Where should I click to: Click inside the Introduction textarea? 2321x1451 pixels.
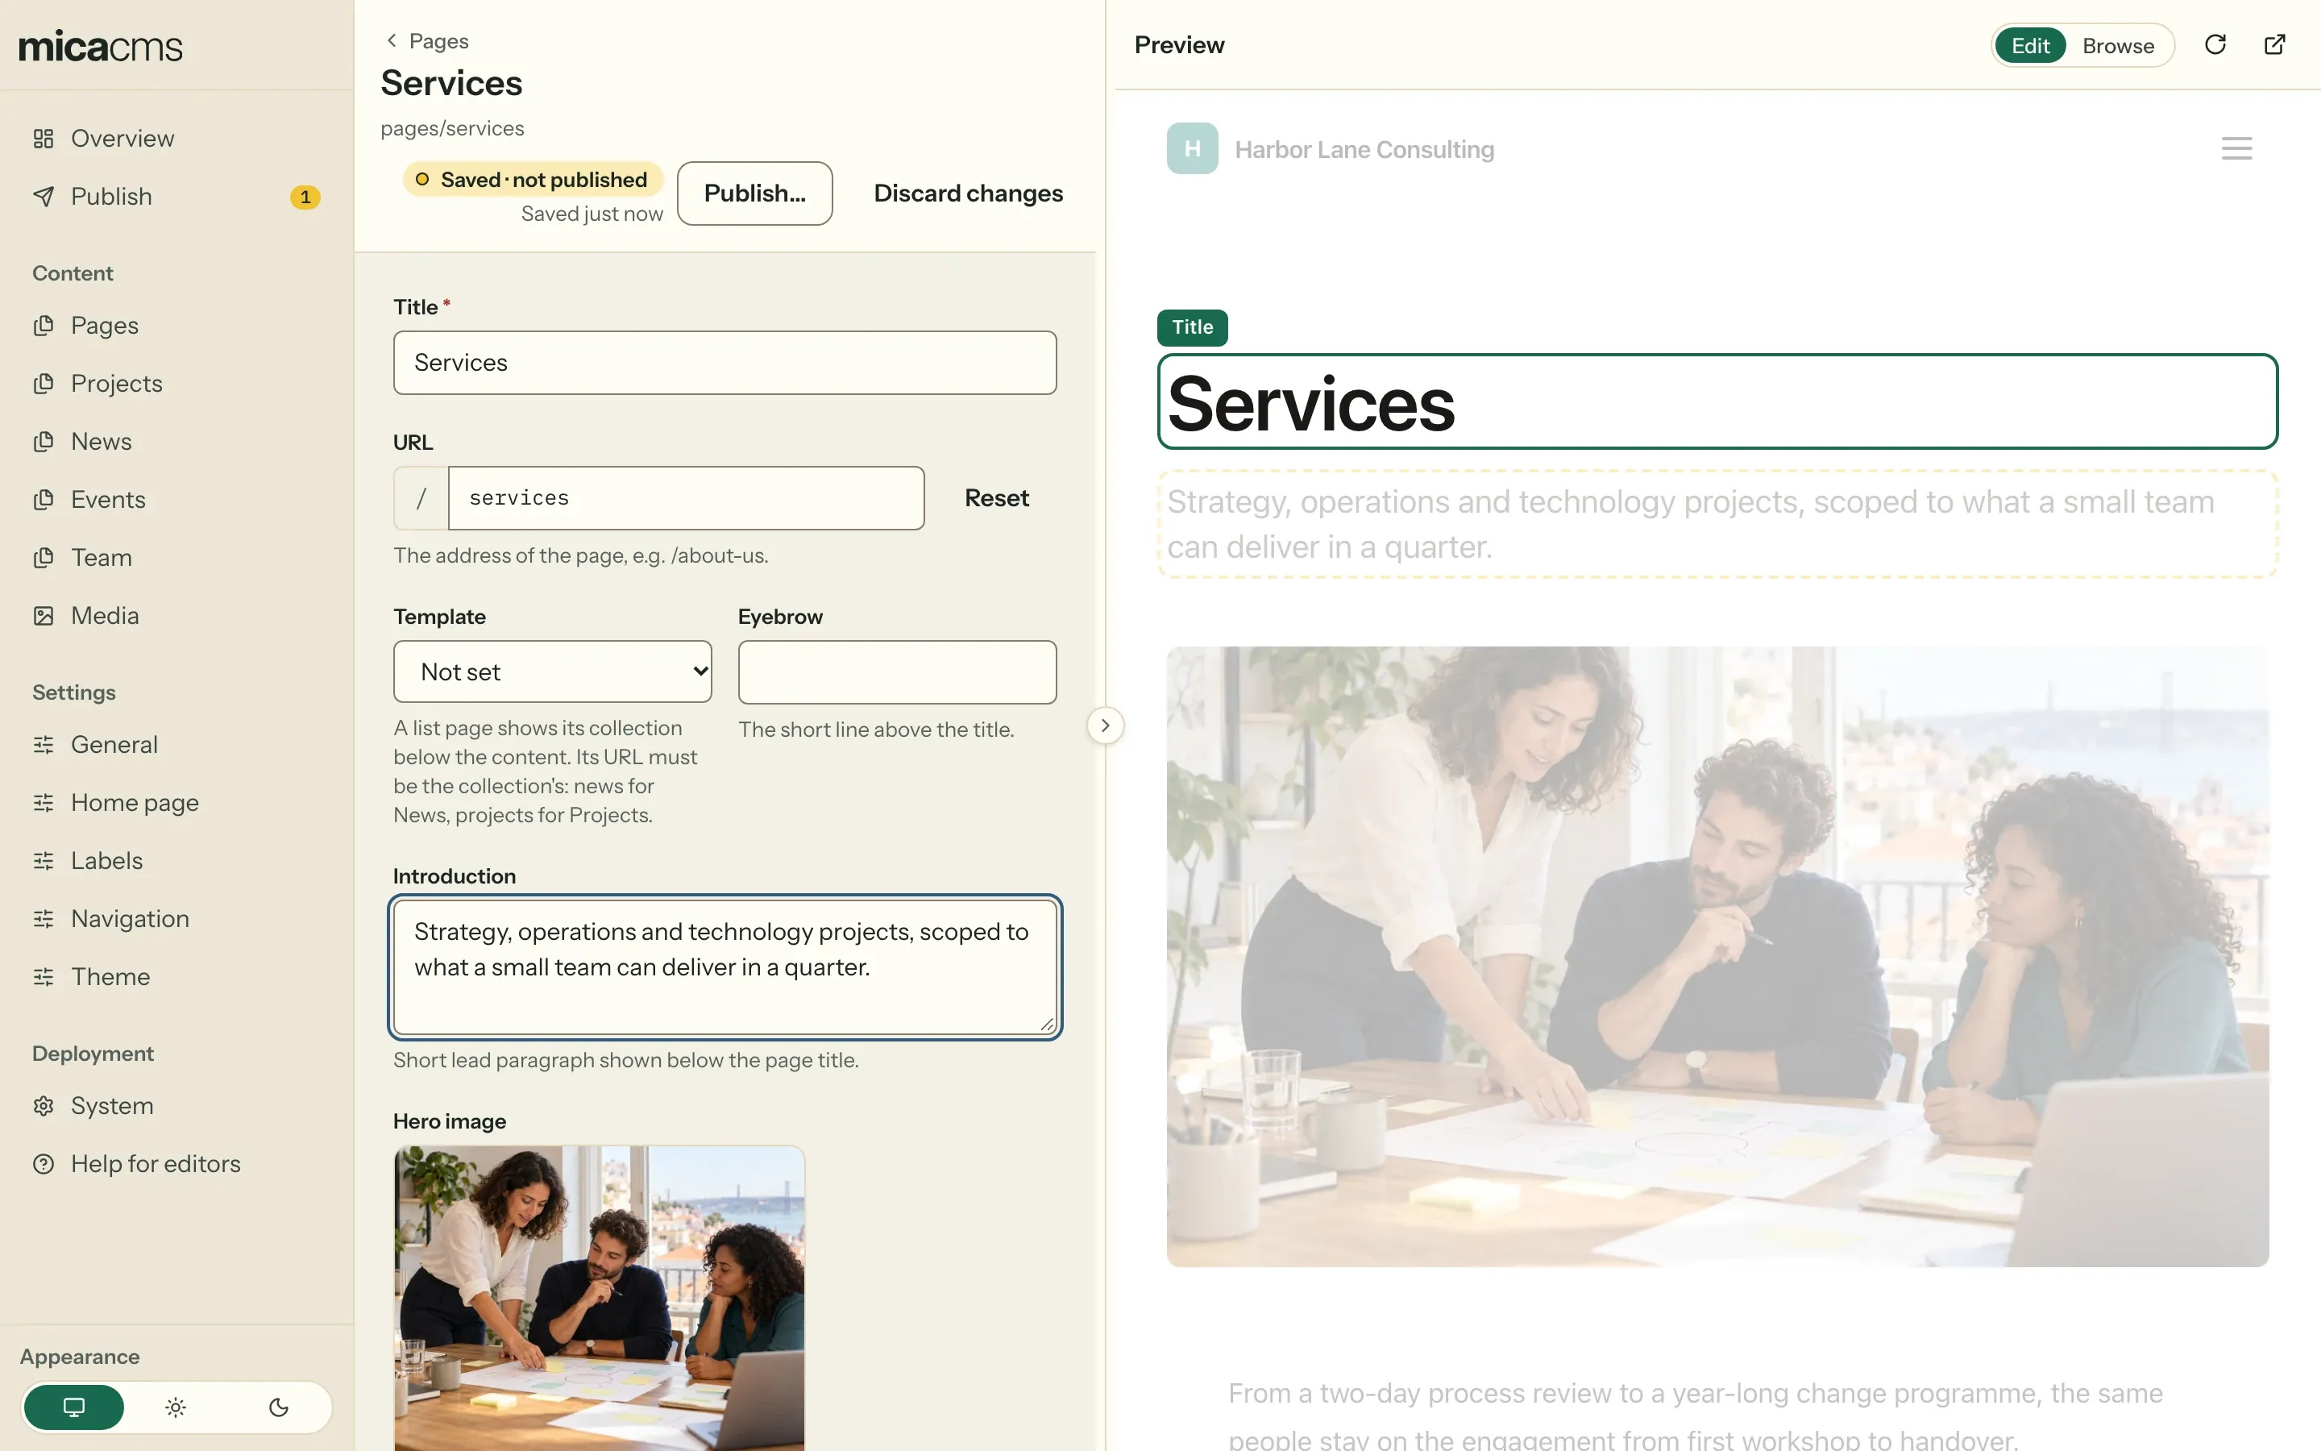(725, 967)
